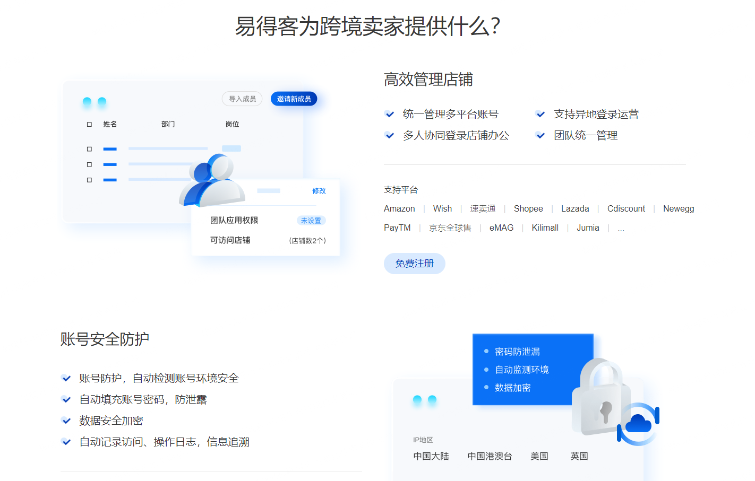
Task: Click 数据加密 in blue card
Action: [x=512, y=388]
